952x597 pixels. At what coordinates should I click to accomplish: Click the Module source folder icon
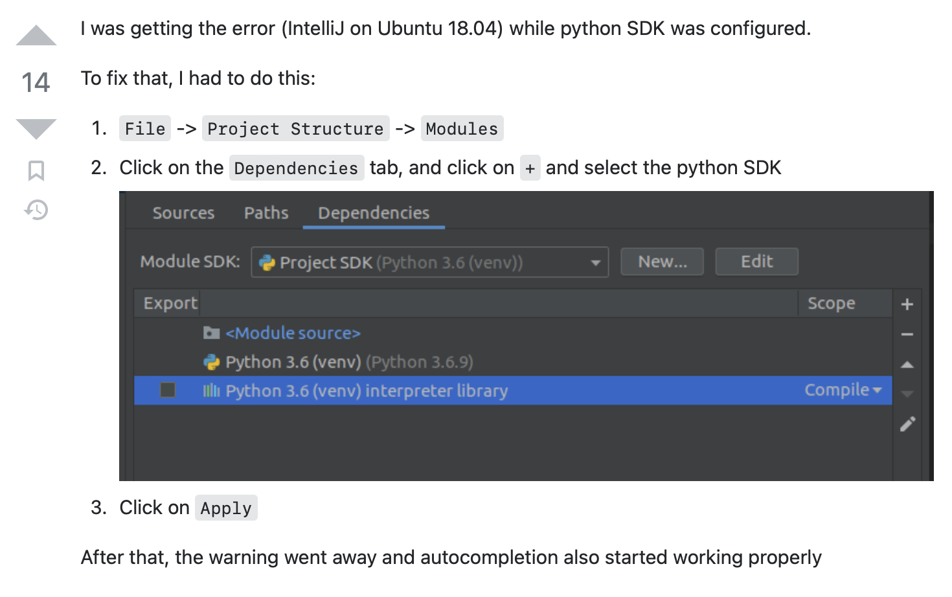point(211,333)
